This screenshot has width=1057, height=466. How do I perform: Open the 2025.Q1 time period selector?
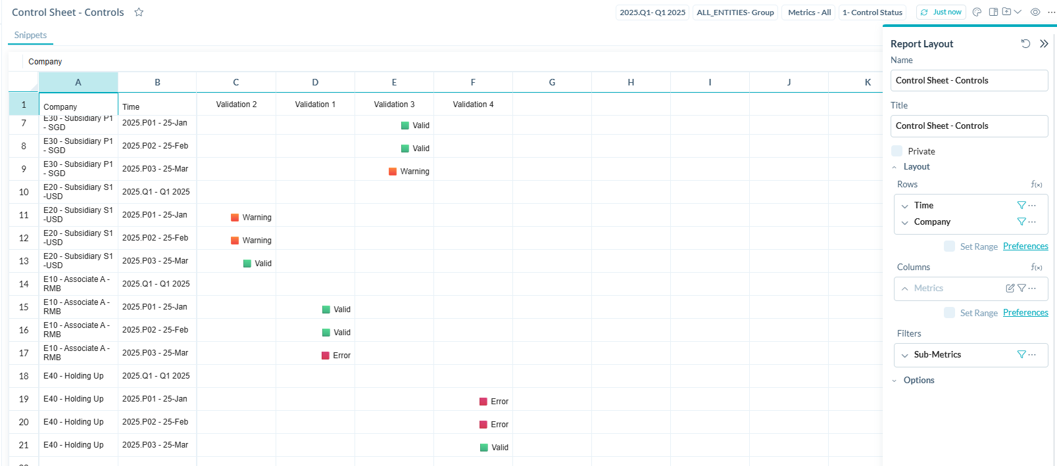(x=652, y=12)
